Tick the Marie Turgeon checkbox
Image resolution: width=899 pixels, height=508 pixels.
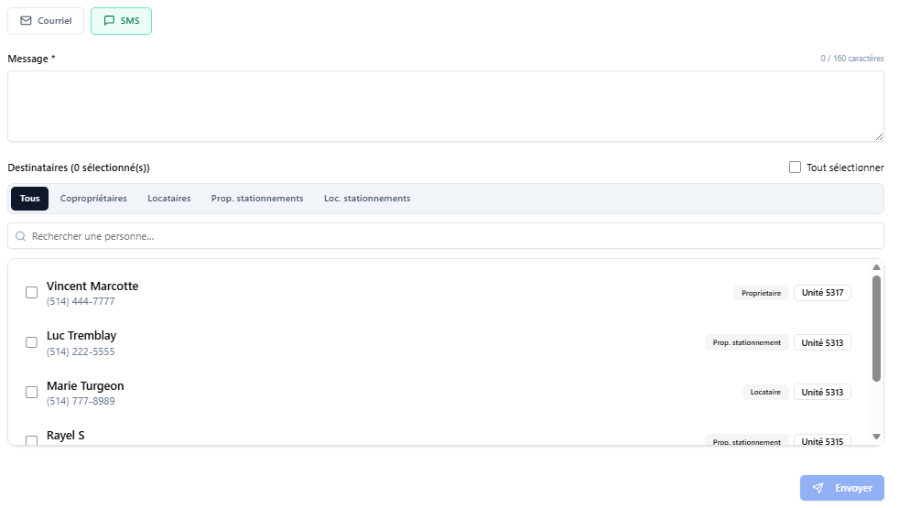(x=31, y=392)
